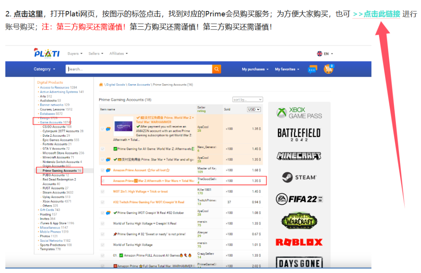
Task: Open World of Tanks High Voltage listing
Action: coord(133,245)
